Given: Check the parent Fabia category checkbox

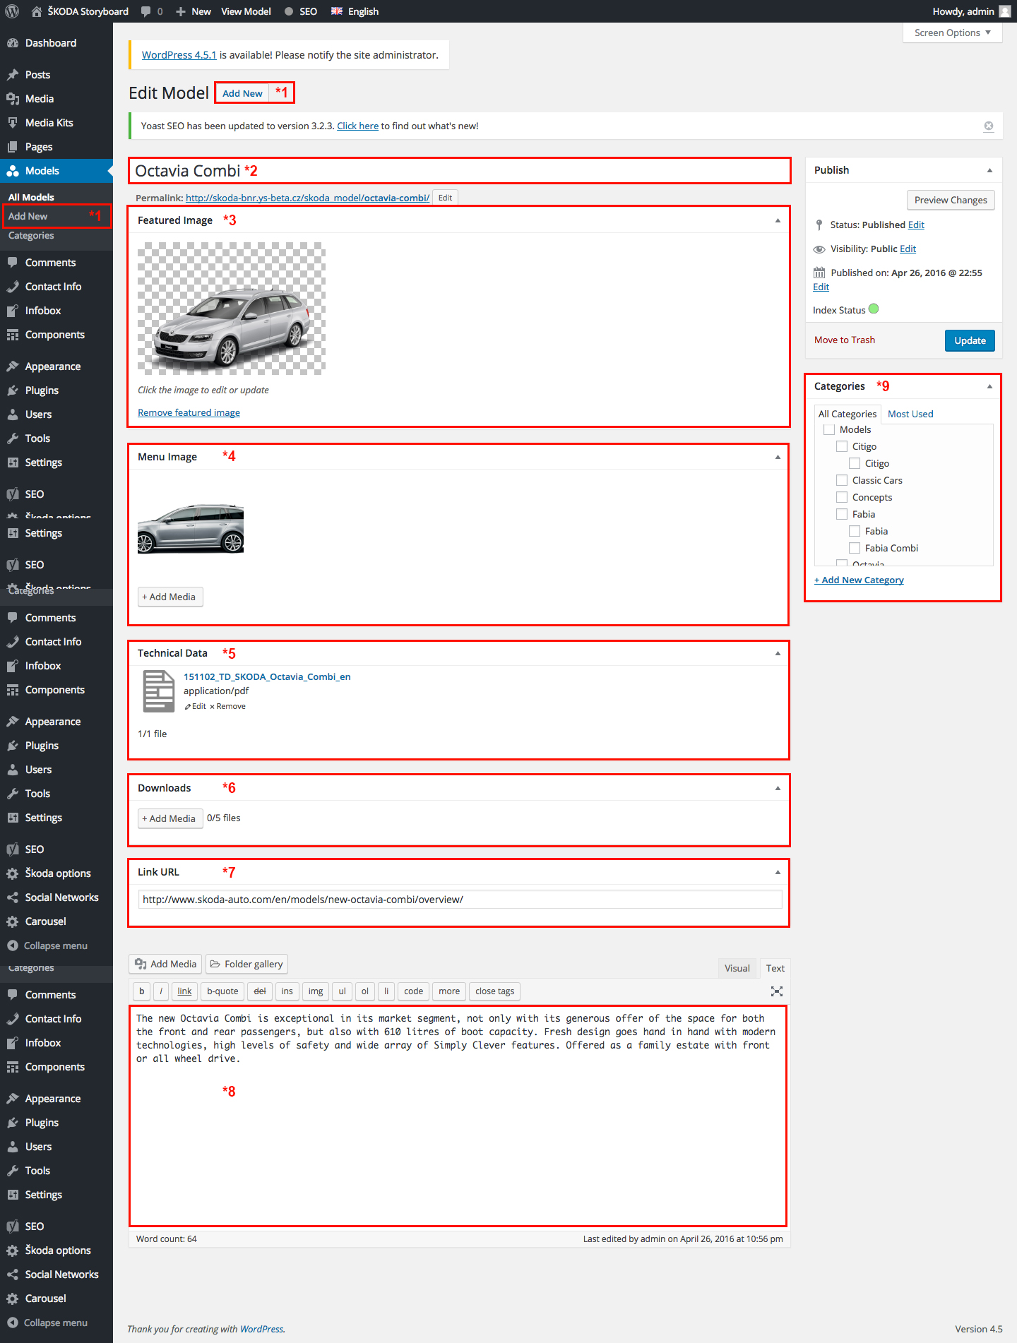Looking at the screenshot, I should tap(842, 514).
